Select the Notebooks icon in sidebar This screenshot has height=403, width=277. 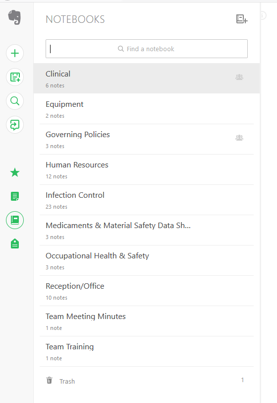(15, 220)
